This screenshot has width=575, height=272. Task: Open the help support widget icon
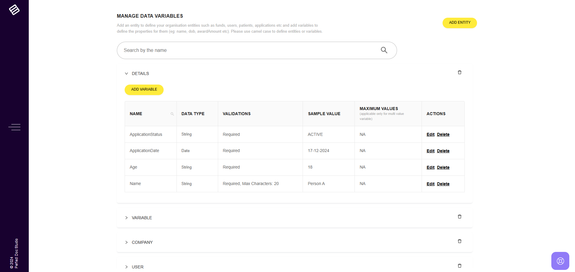click(x=560, y=261)
